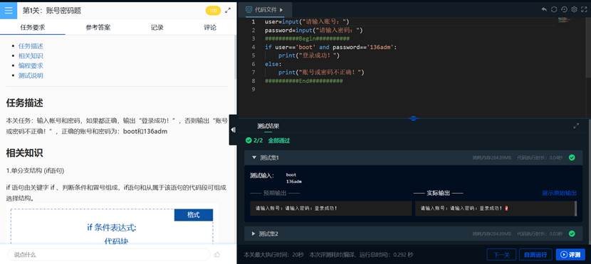Enter fullscreen mode with the corner-brackets icon
This screenshot has height=264, width=591.
point(584,9)
